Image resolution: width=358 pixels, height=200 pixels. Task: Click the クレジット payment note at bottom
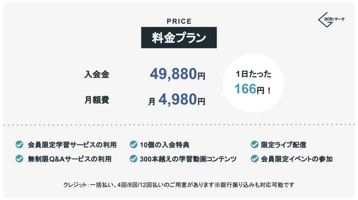[x=179, y=185]
